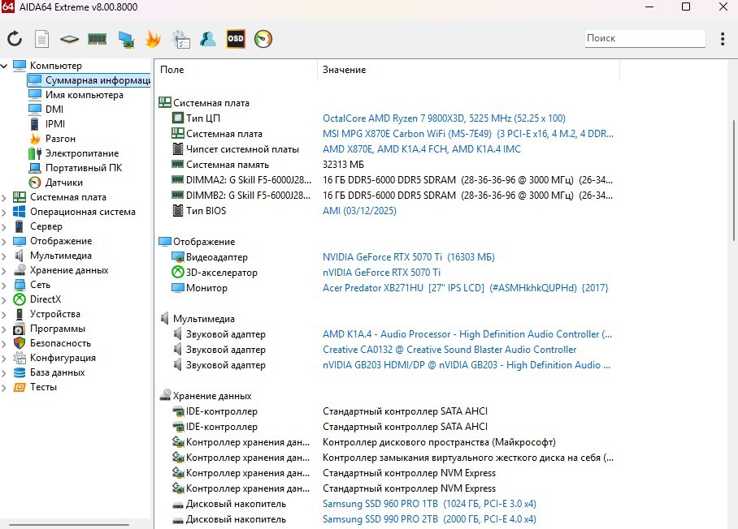Click the gauge sensor panel icon

click(x=263, y=38)
